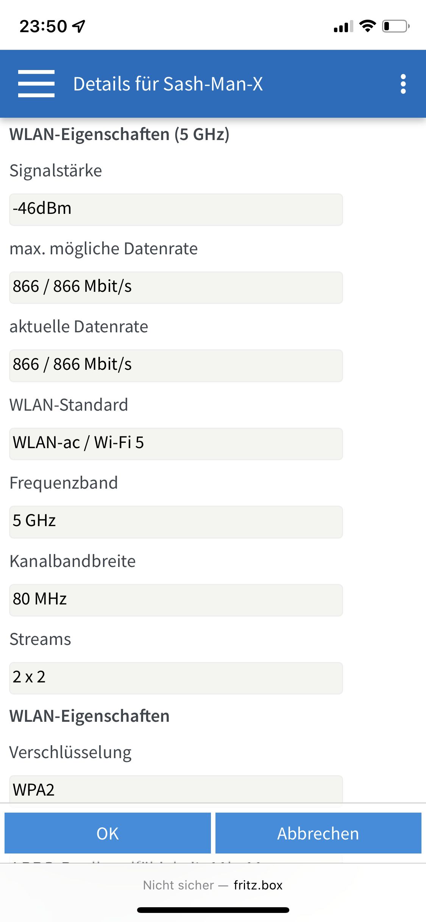Tap the Verschlüsselung WPA2 field
The width and height of the screenshot is (426, 922).
(176, 790)
